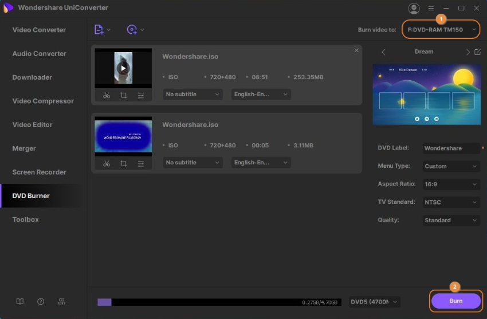Click the Load DVD disc icon
The width and height of the screenshot is (487, 319).
click(132, 30)
